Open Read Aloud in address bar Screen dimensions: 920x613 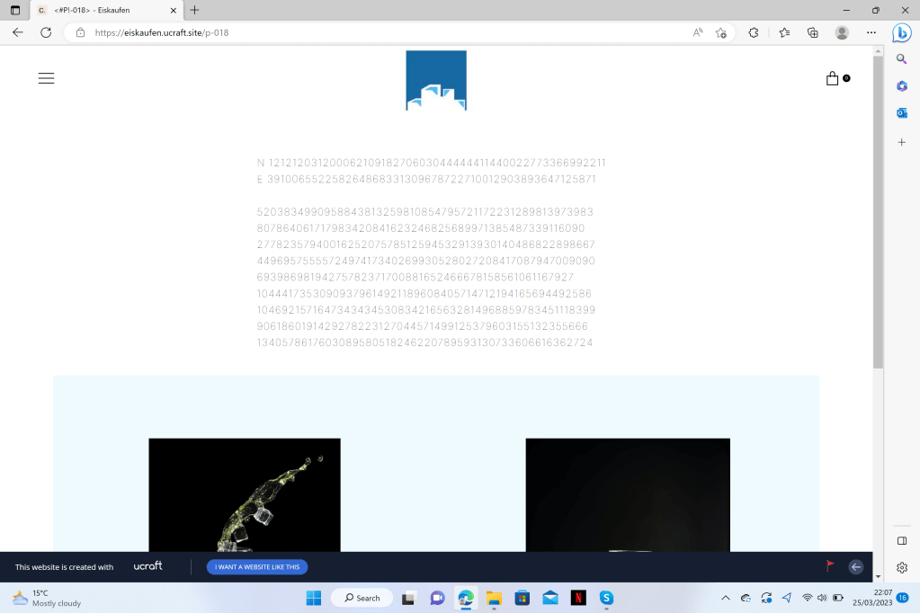point(698,32)
